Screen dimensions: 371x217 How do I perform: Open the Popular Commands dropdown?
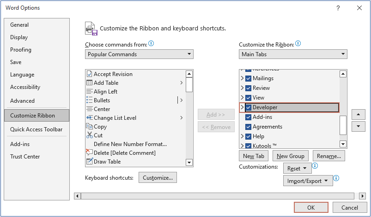[x=139, y=54]
